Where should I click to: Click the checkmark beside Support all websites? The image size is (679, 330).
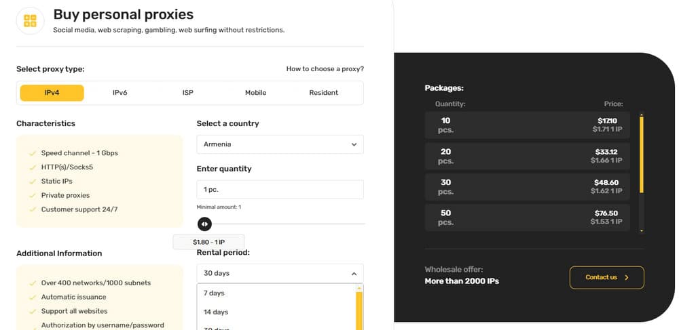[32, 312]
